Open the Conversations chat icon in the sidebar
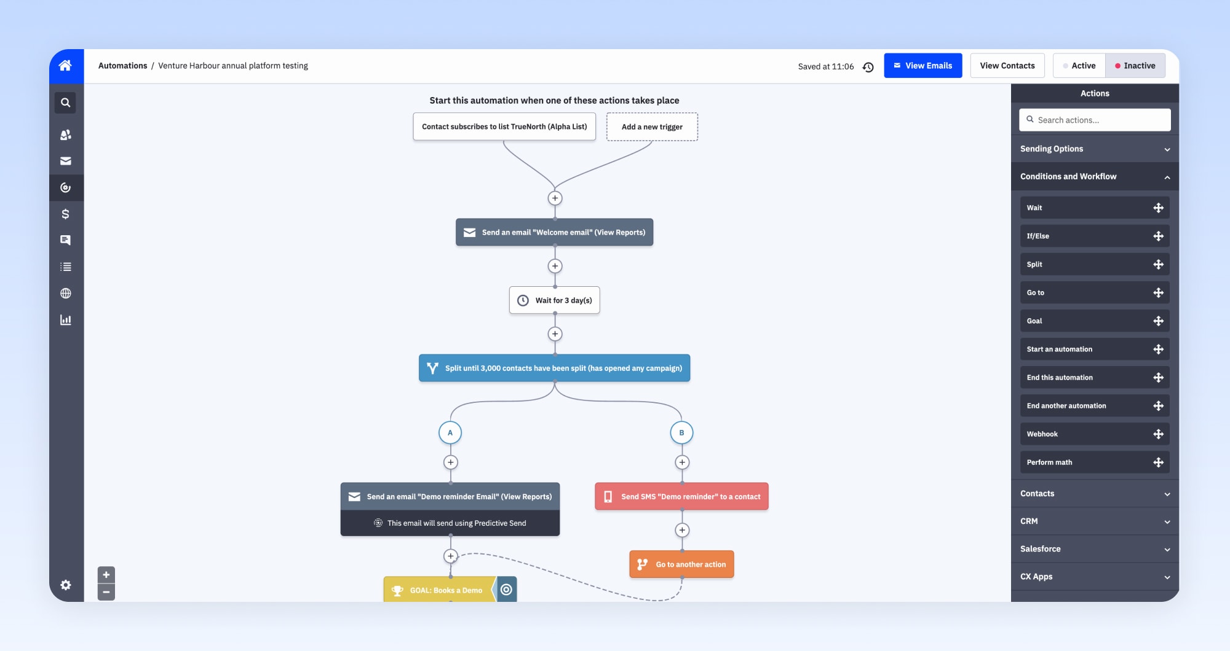 [x=66, y=240]
